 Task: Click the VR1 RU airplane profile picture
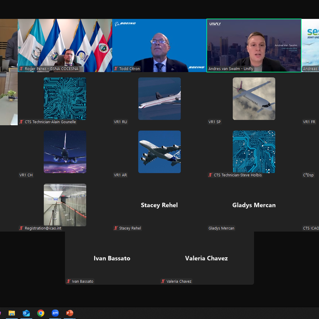point(159,99)
